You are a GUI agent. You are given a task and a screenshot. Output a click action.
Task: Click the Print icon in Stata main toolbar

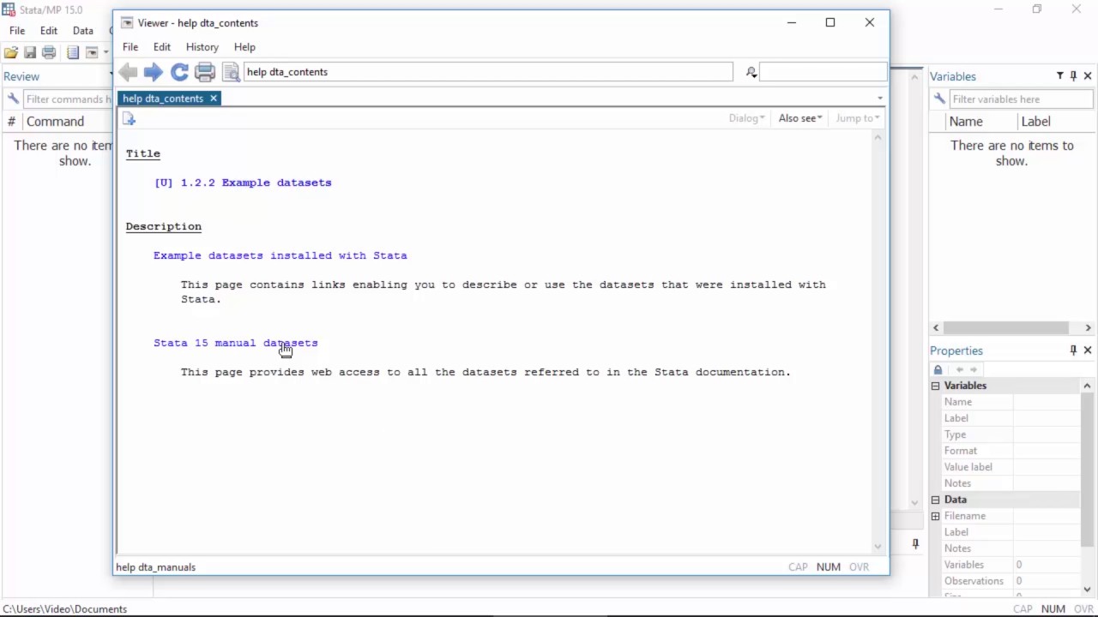pyautogui.click(x=49, y=53)
